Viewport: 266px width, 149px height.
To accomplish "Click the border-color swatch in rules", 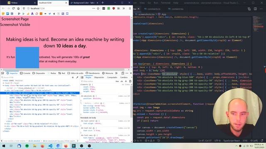I will [x=99, y=112].
